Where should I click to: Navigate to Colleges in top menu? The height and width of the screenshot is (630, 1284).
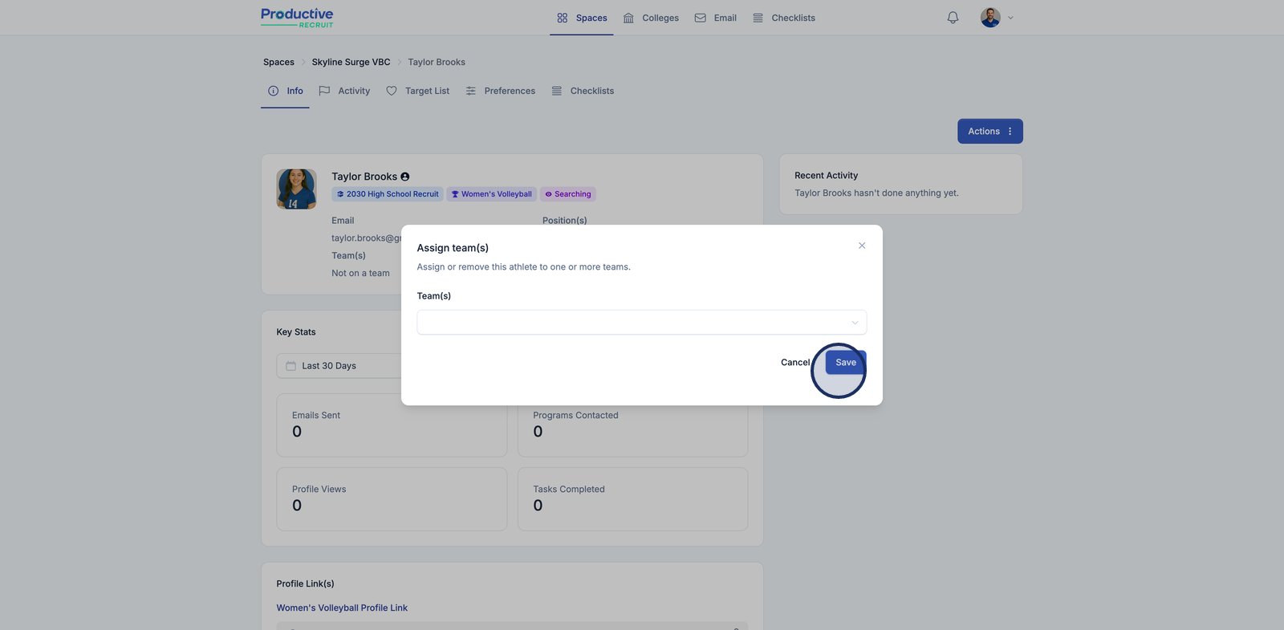click(651, 18)
